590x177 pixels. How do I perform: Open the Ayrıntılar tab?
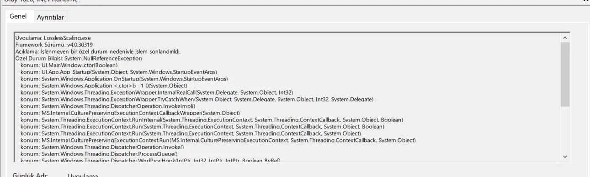(50, 17)
